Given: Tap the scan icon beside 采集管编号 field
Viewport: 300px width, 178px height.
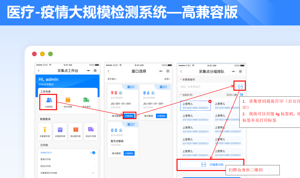Looking at the screenshot, I should 240,87.
